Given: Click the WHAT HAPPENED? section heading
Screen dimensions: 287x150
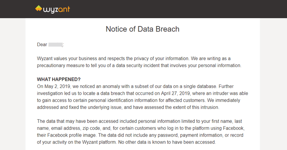Looking at the screenshot, I should click(x=59, y=79).
